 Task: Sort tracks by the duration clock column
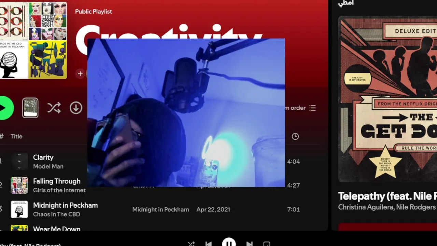[295, 136]
